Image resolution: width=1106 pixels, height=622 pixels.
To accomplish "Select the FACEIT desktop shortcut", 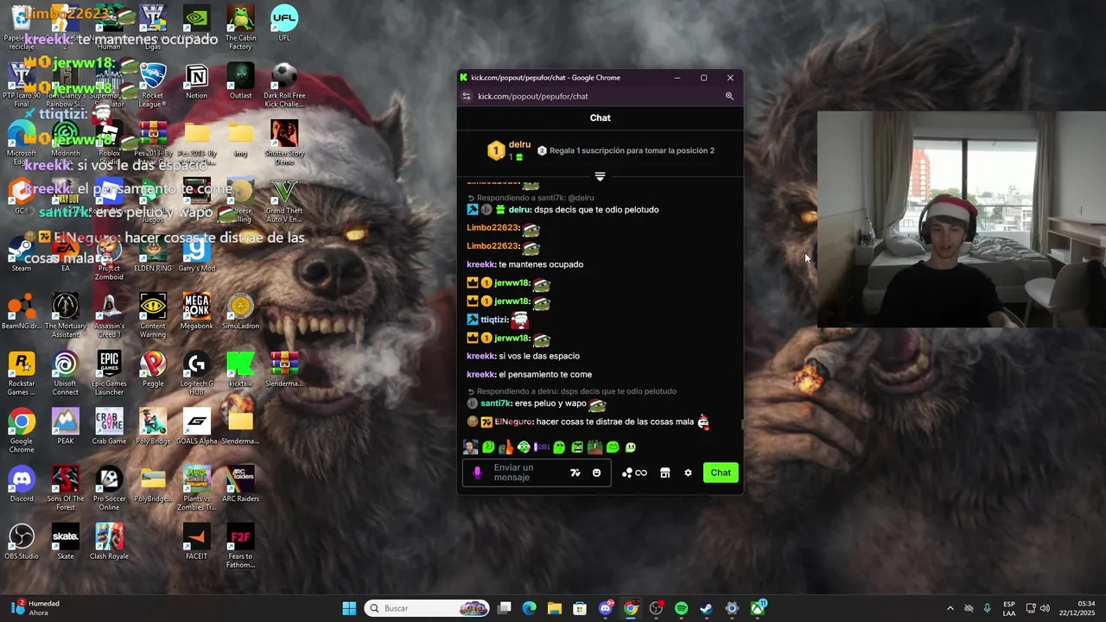I will coord(196,542).
